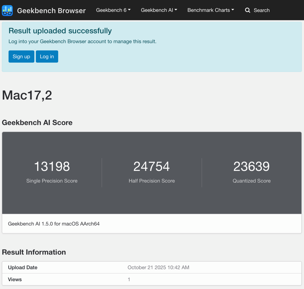
Task: Click the Upload Date value in Result Information
Action: [x=158, y=267]
